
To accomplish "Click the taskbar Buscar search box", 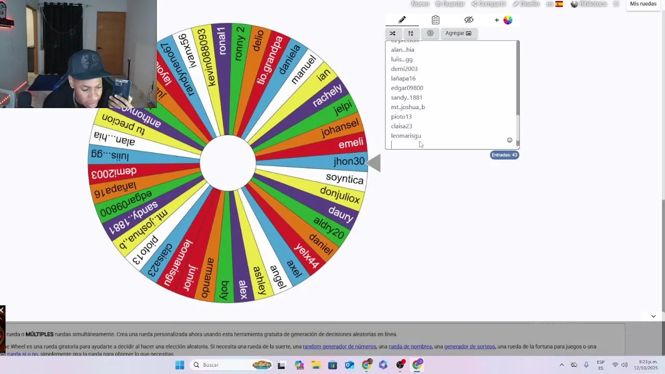I will (230, 365).
